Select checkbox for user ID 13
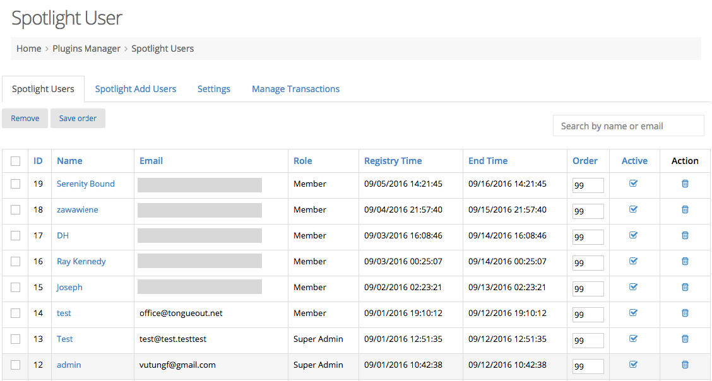 (x=15, y=339)
